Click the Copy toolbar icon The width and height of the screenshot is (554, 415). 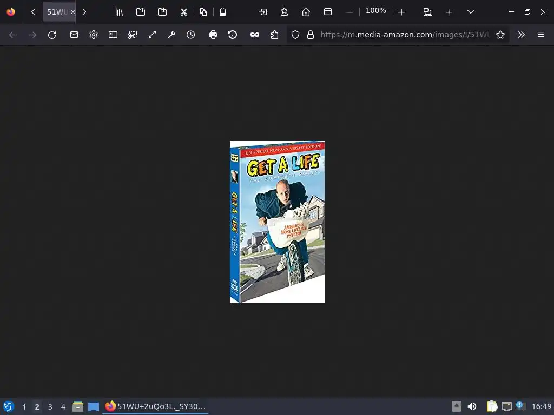tap(203, 12)
